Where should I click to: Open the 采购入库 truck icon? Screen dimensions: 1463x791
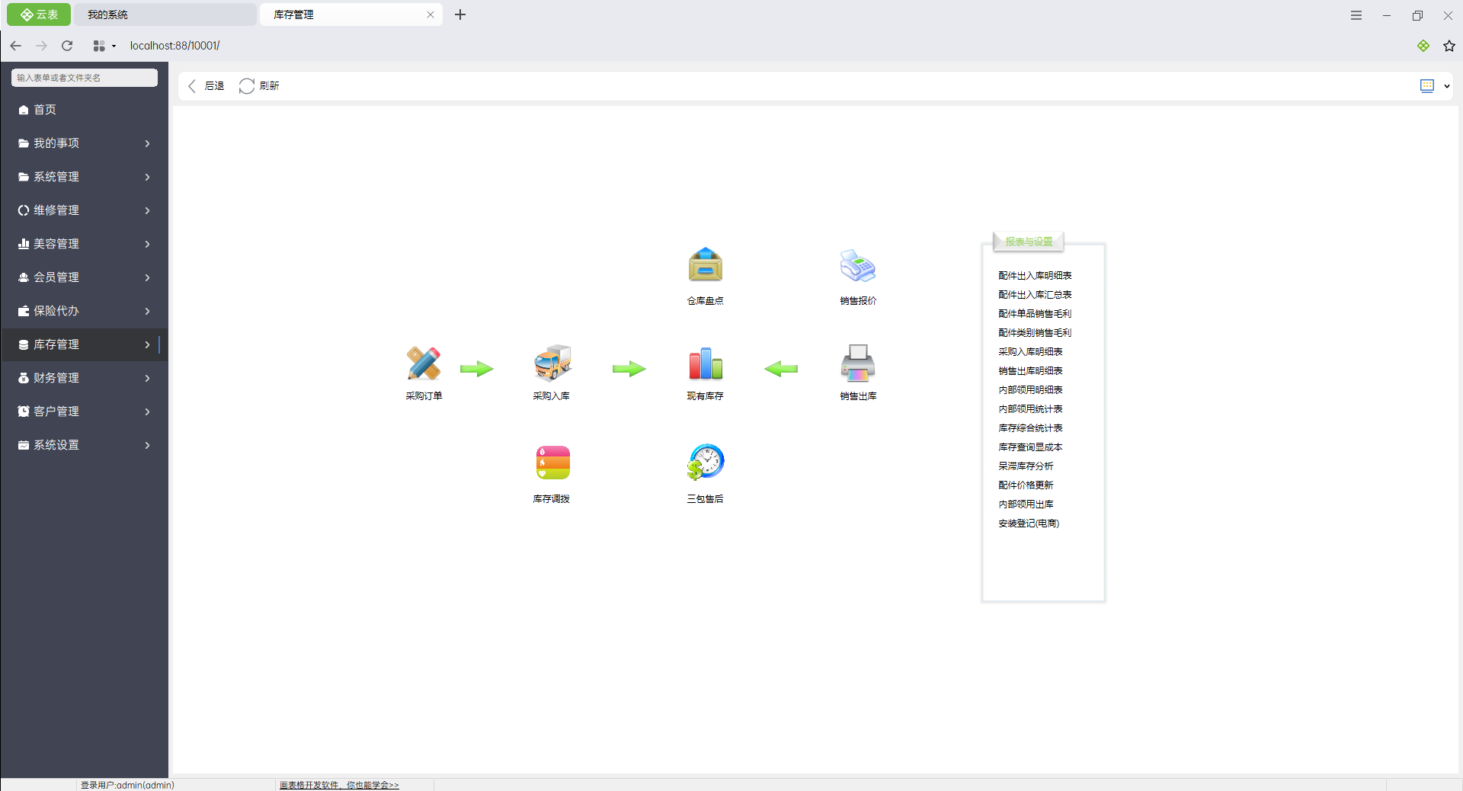pos(552,363)
